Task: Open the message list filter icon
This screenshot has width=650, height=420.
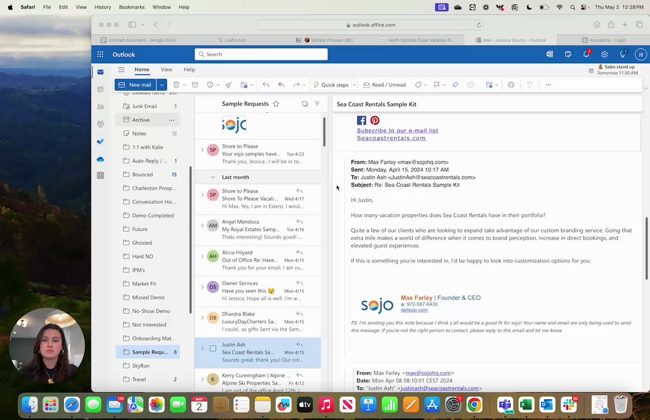Action: [317, 104]
